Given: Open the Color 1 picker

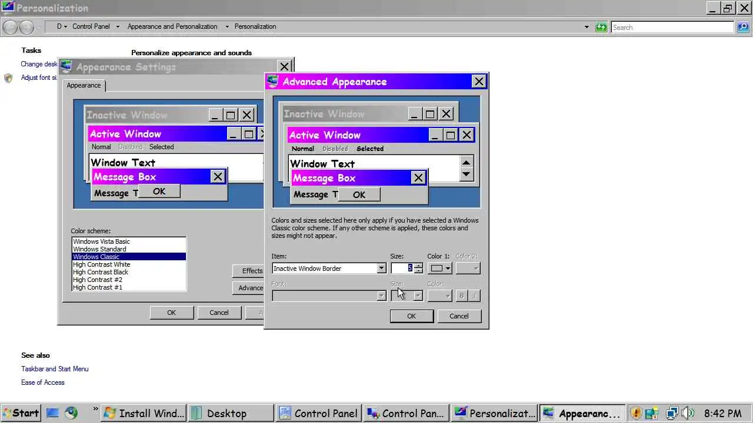Looking at the screenshot, I should coord(439,268).
